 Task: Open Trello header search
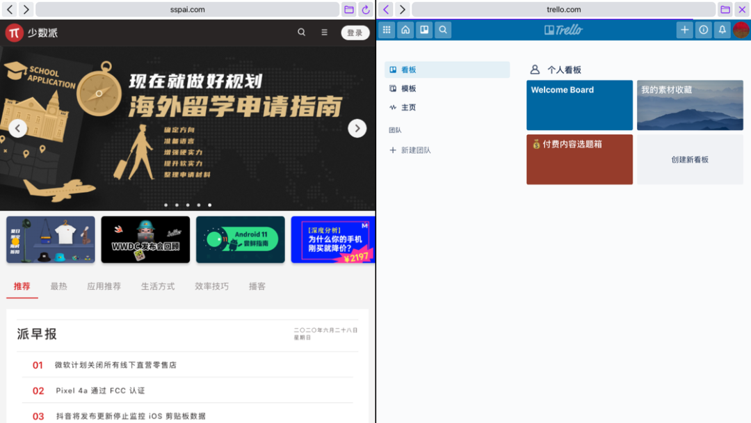coord(443,30)
